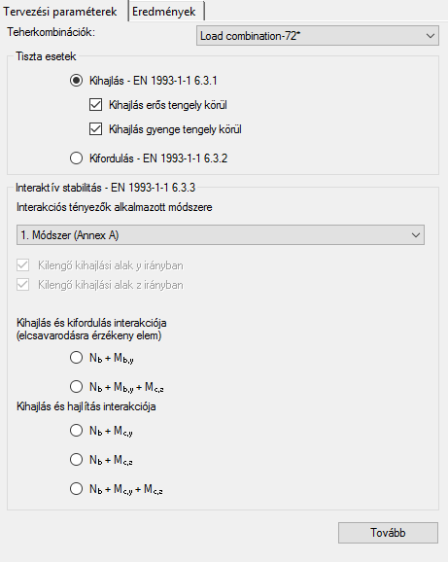Open the Teherkombinációk combo box
Viewport: 448px width, 562px height.
317,35
